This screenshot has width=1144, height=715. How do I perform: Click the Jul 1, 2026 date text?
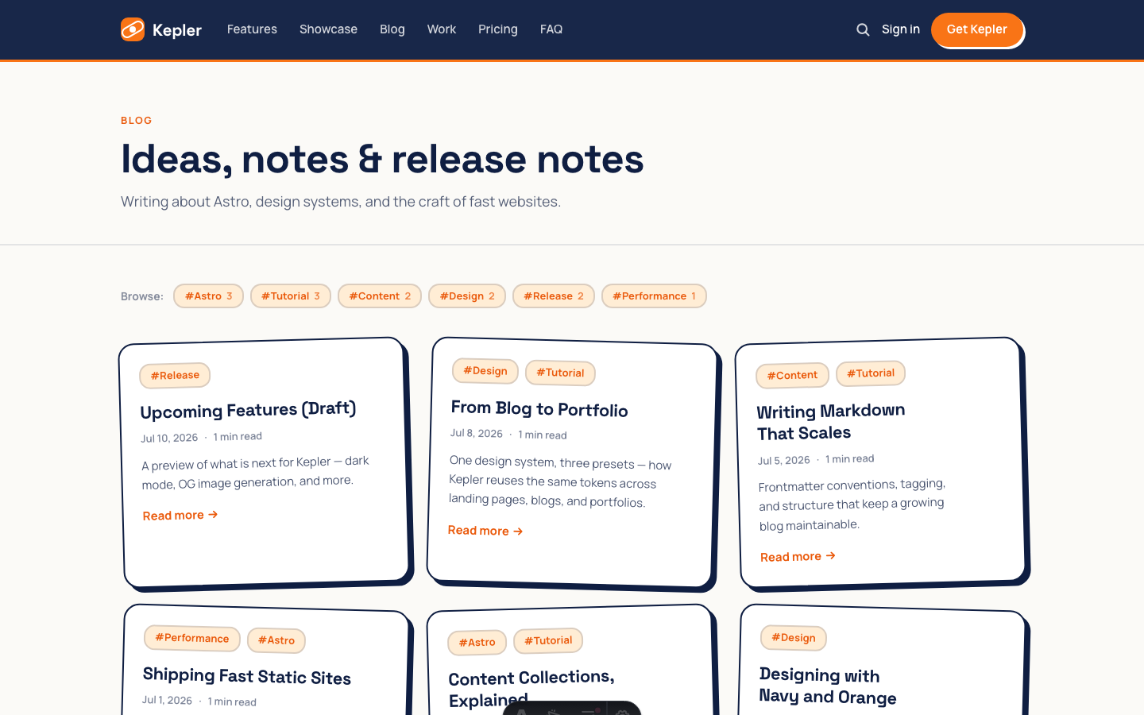click(x=167, y=700)
